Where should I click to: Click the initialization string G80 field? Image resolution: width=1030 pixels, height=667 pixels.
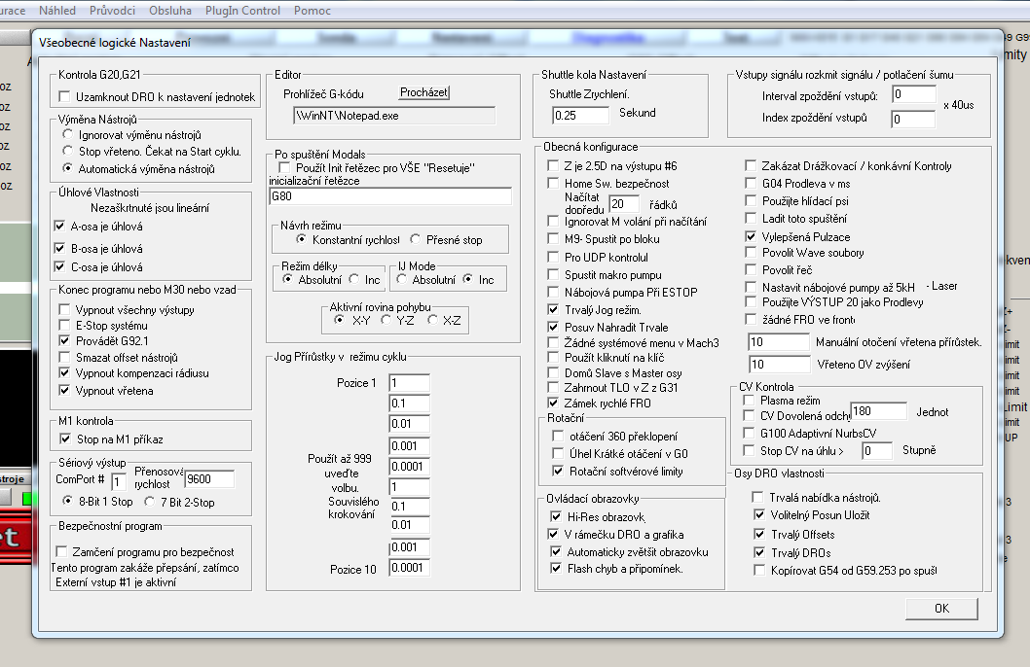[x=389, y=196]
